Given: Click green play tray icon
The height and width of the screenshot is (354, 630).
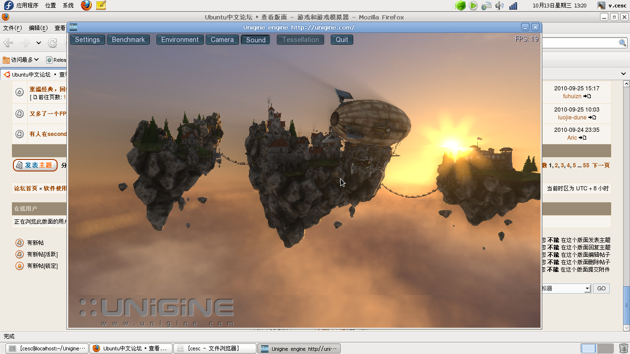Looking at the screenshot, I should click(473, 6).
